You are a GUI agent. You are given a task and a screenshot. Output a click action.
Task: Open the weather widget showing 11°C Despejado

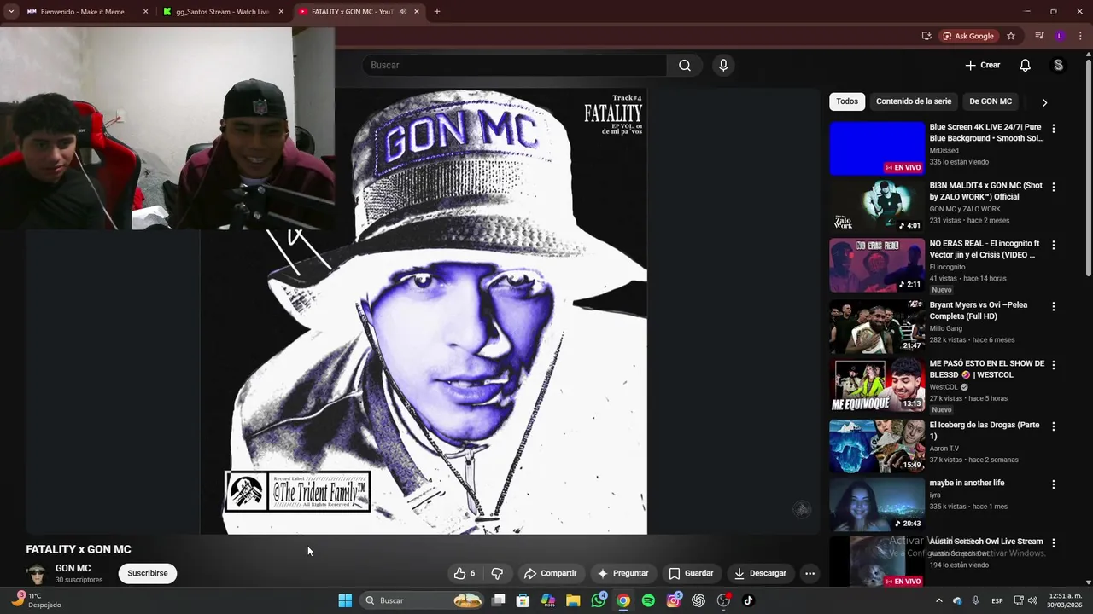click(x=36, y=600)
